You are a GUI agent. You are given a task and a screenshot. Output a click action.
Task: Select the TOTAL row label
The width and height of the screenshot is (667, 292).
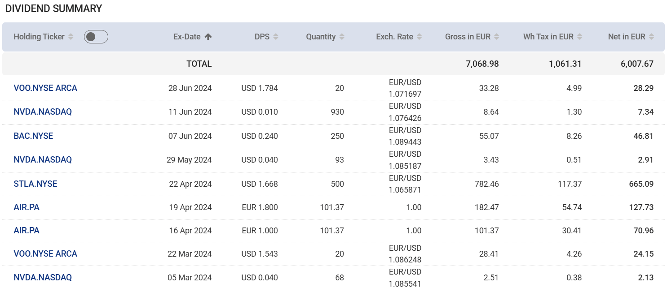click(199, 64)
